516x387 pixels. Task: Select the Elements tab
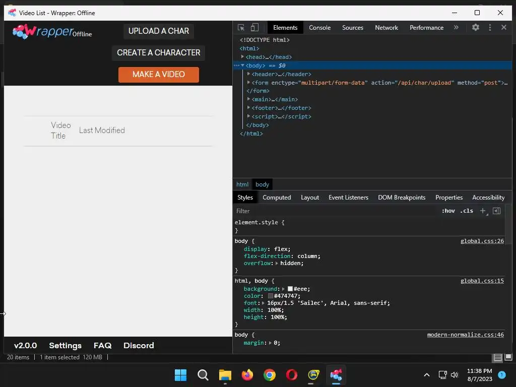pyautogui.click(x=285, y=28)
